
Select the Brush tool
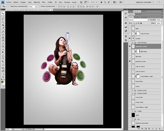click(3, 35)
